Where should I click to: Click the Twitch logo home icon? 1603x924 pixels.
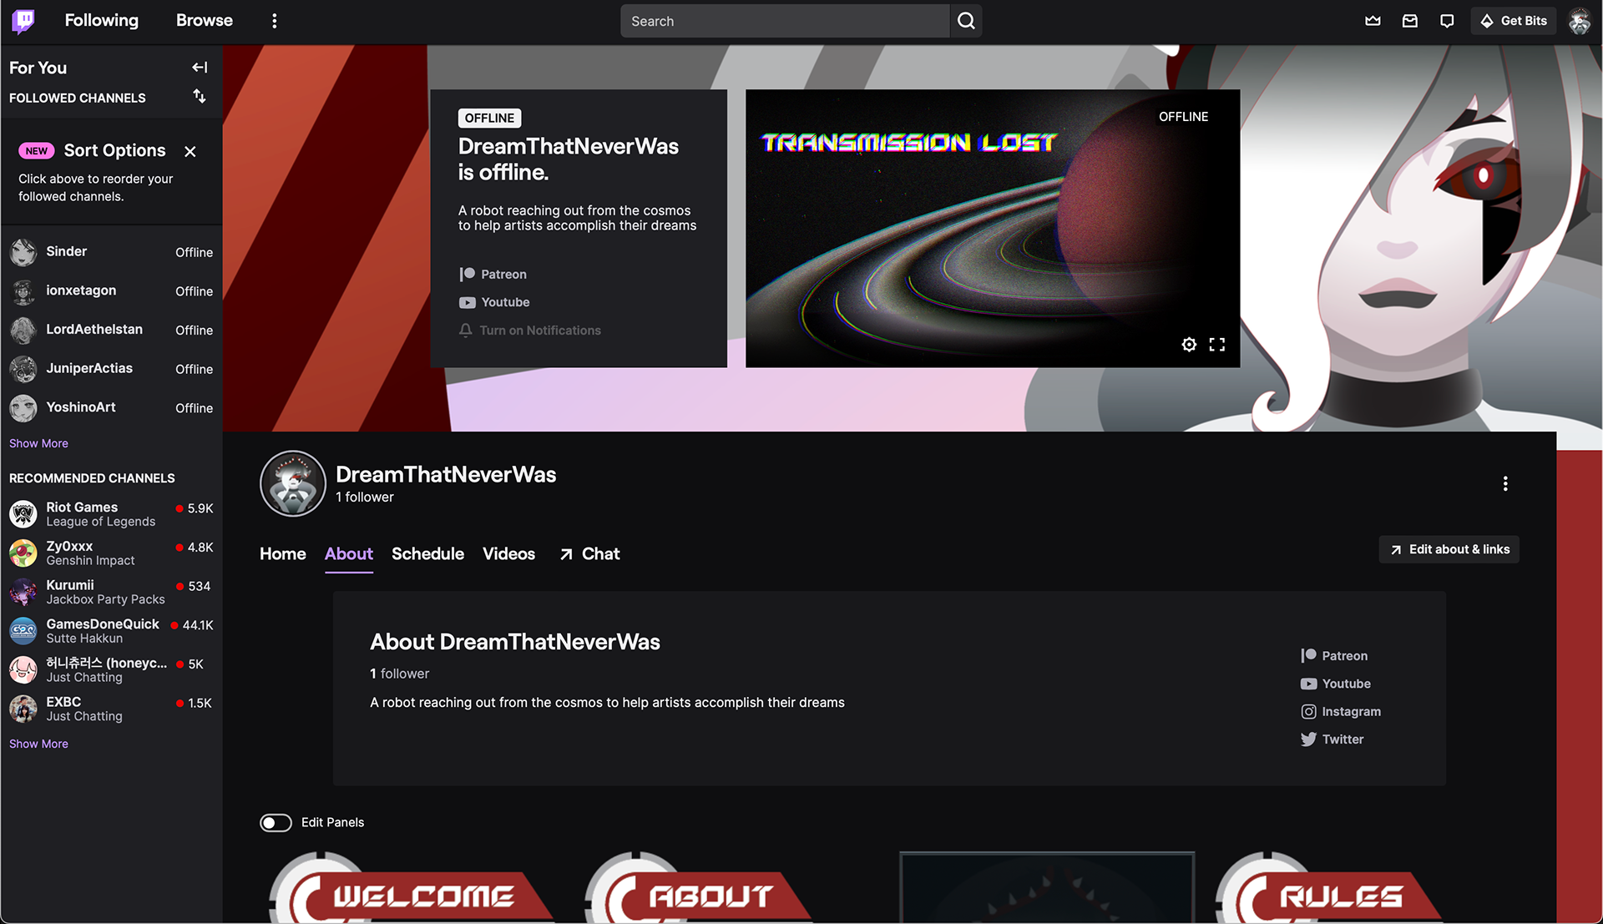click(x=23, y=21)
